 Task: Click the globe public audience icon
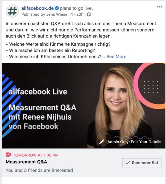(x=89, y=14)
